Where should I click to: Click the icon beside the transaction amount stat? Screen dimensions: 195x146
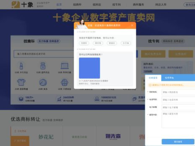(97, 99)
